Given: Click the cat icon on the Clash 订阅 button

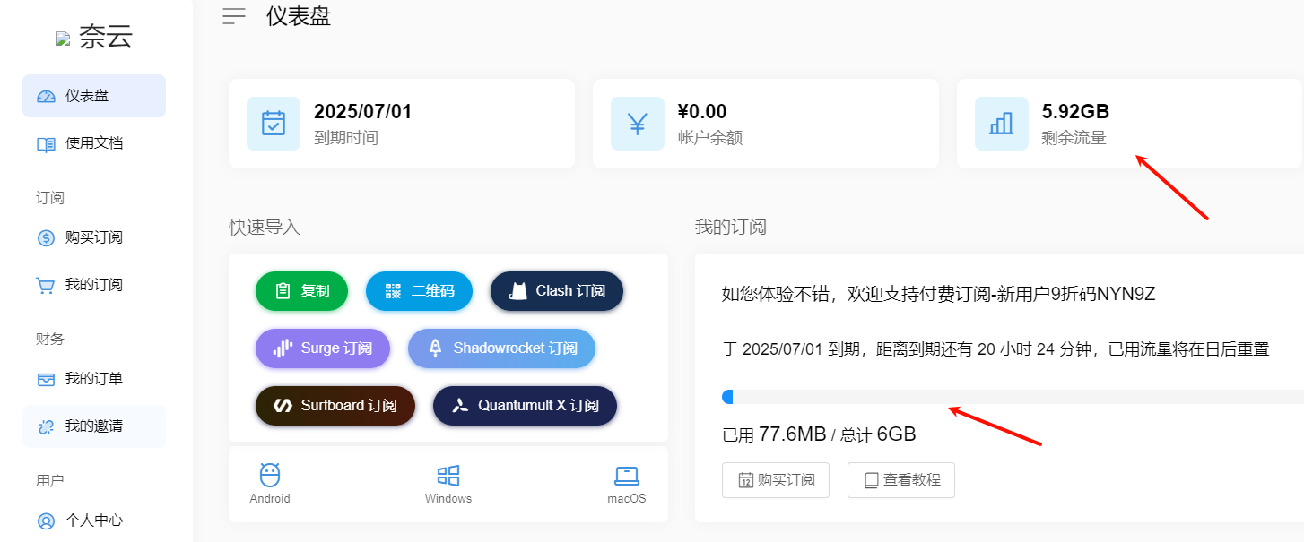Looking at the screenshot, I should [517, 291].
